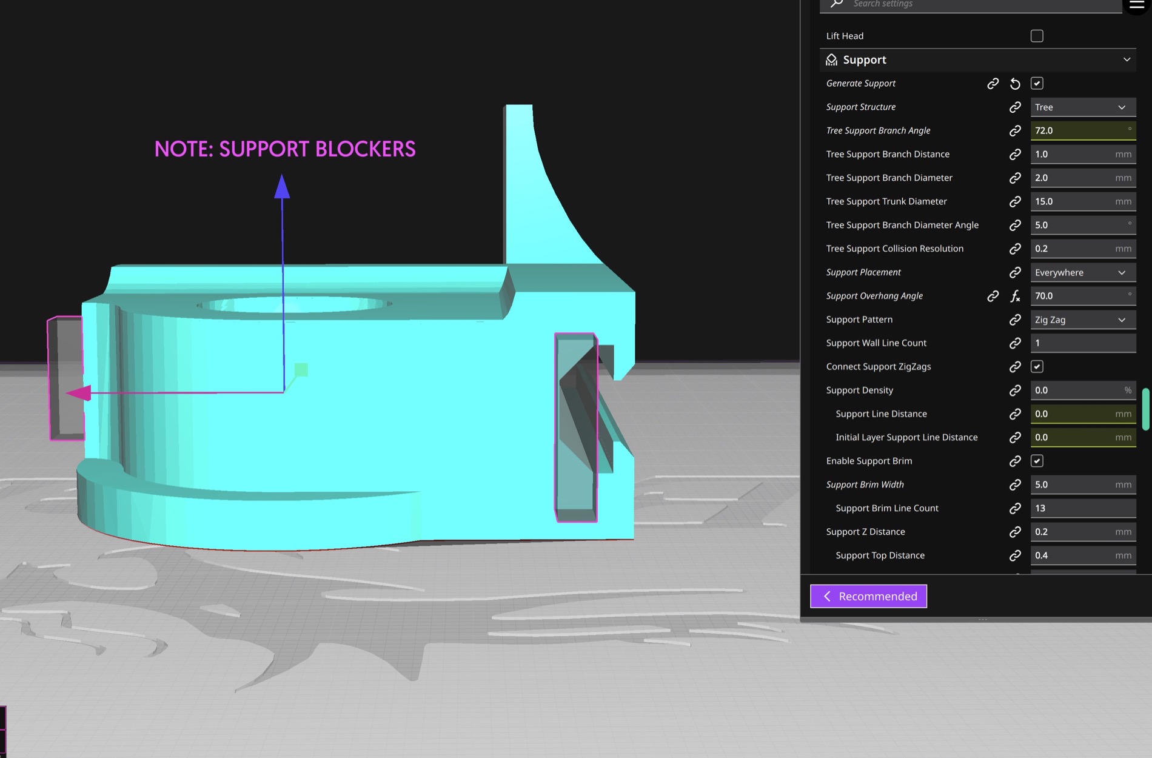Collapse the Support settings section
1152x758 pixels.
point(1127,59)
